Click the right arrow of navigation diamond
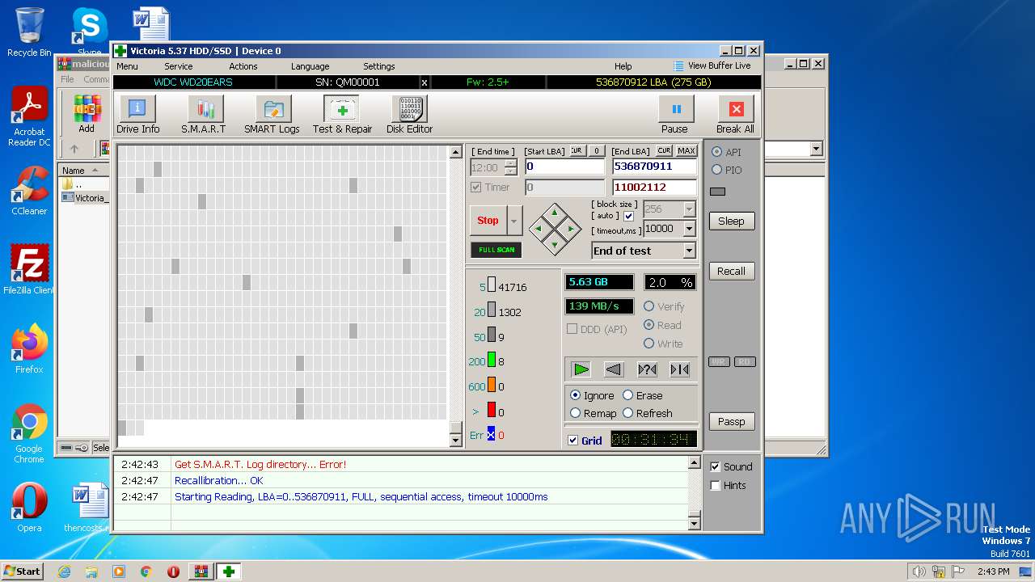Screen dimensions: 1035x582 point(570,229)
